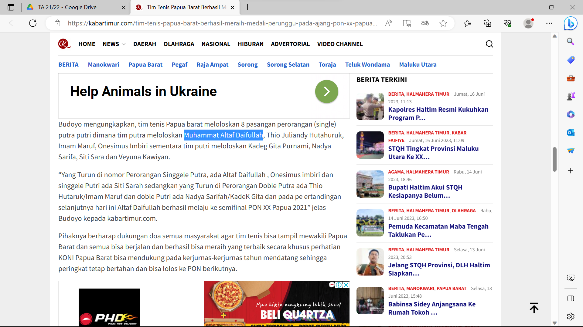Click AdChoices info icon on pizza ad
This screenshot has height=327, width=583.
339,285
